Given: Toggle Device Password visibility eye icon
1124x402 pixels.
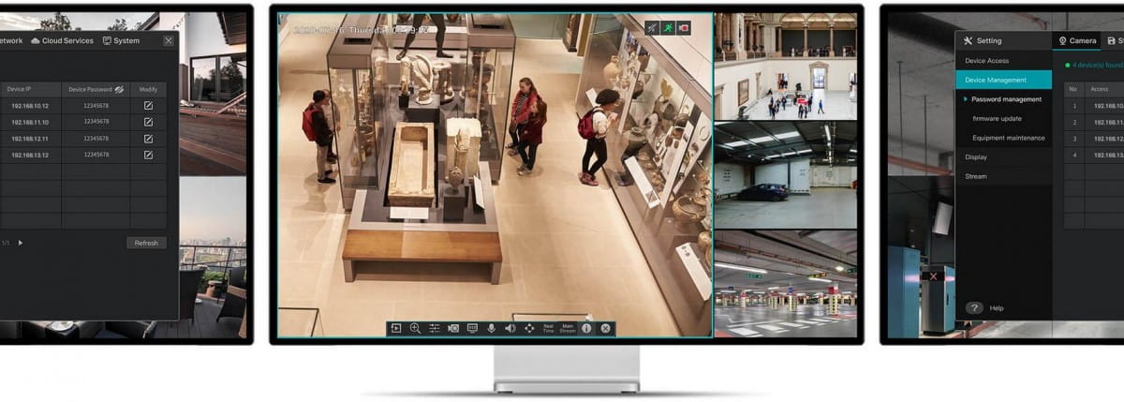Looking at the screenshot, I should [x=119, y=90].
